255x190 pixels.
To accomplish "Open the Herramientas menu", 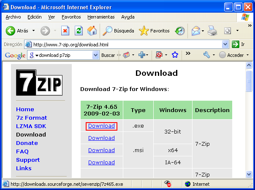I will click(x=101, y=17).
